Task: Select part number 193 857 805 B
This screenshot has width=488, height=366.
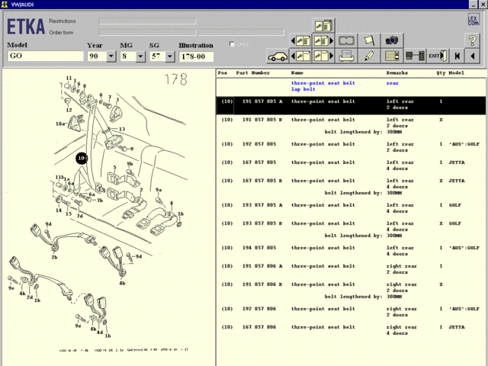Action: point(262,223)
